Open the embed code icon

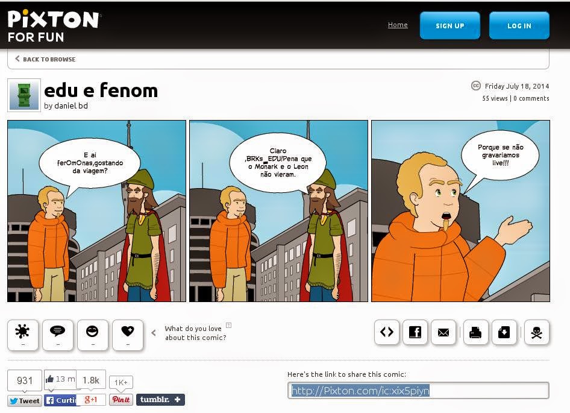click(387, 332)
